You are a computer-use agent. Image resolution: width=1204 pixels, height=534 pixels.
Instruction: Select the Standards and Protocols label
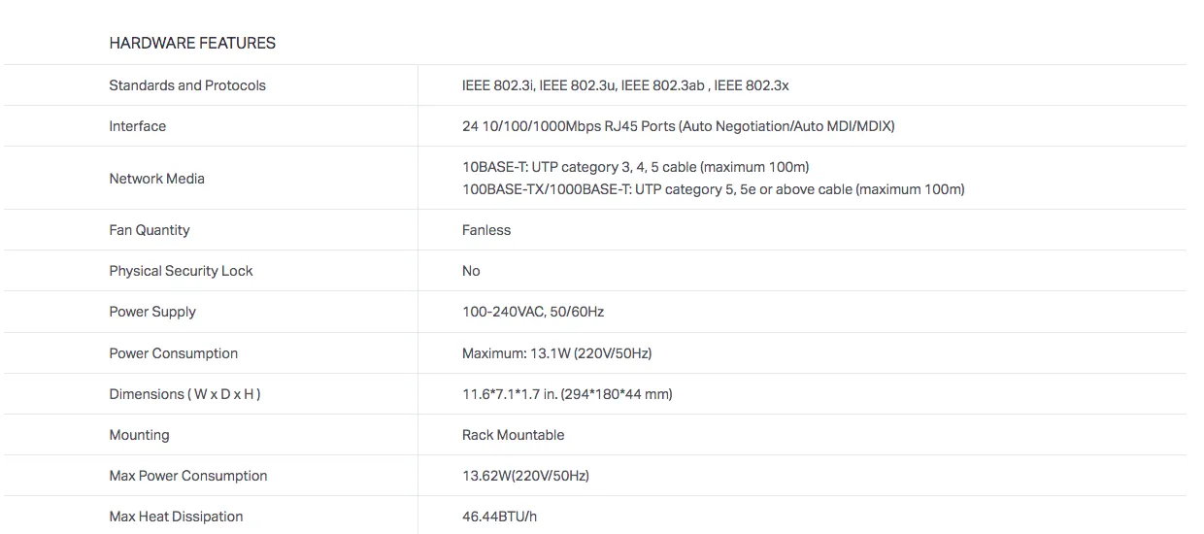pyautogui.click(x=187, y=85)
